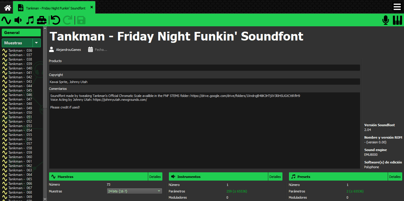Open the Instrumentos speaker icon in the toolbar
This screenshot has height=201, width=404.
18,20
